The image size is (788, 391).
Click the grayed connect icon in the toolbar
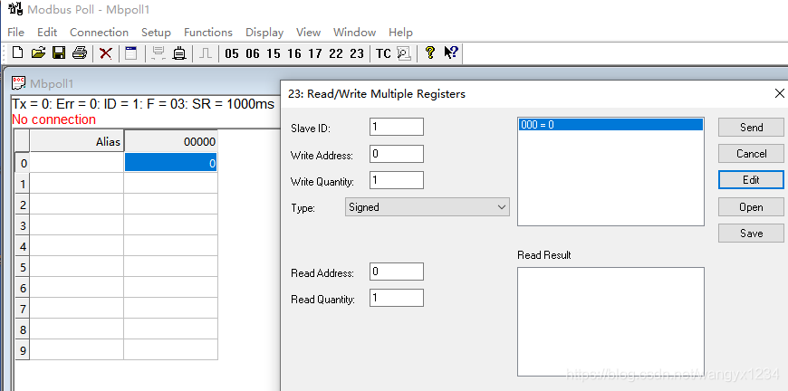pyautogui.click(x=159, y=53)
